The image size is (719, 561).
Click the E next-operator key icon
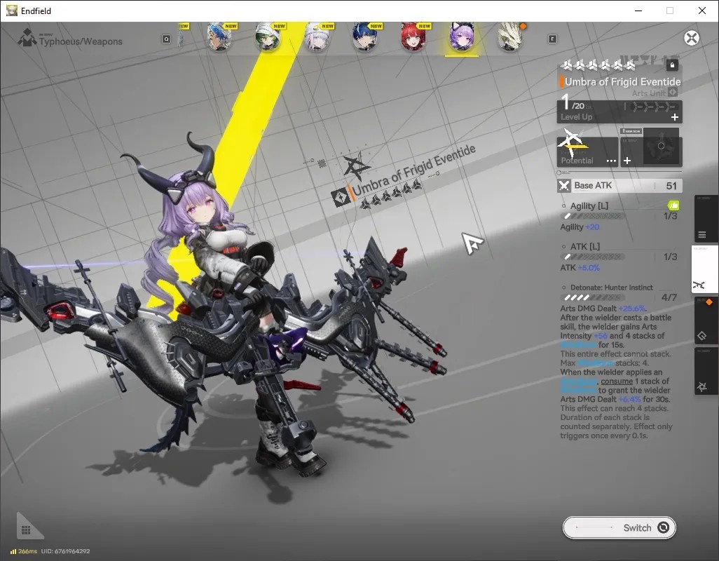click(x=552, y=39)
